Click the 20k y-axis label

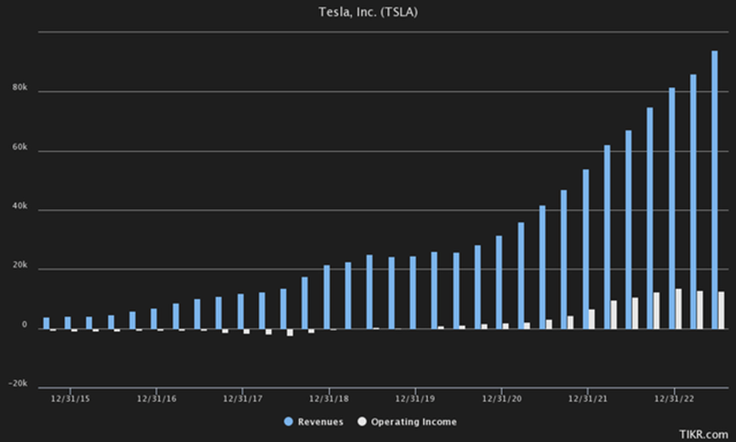(20, 266)
